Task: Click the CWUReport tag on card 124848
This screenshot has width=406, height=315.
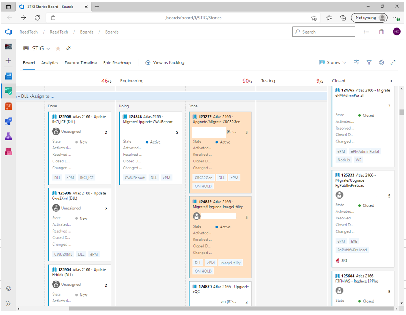Action: (135, 178)
